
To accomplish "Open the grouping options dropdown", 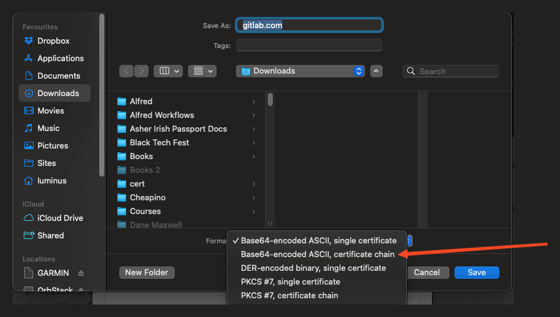I will coord(202,71).
